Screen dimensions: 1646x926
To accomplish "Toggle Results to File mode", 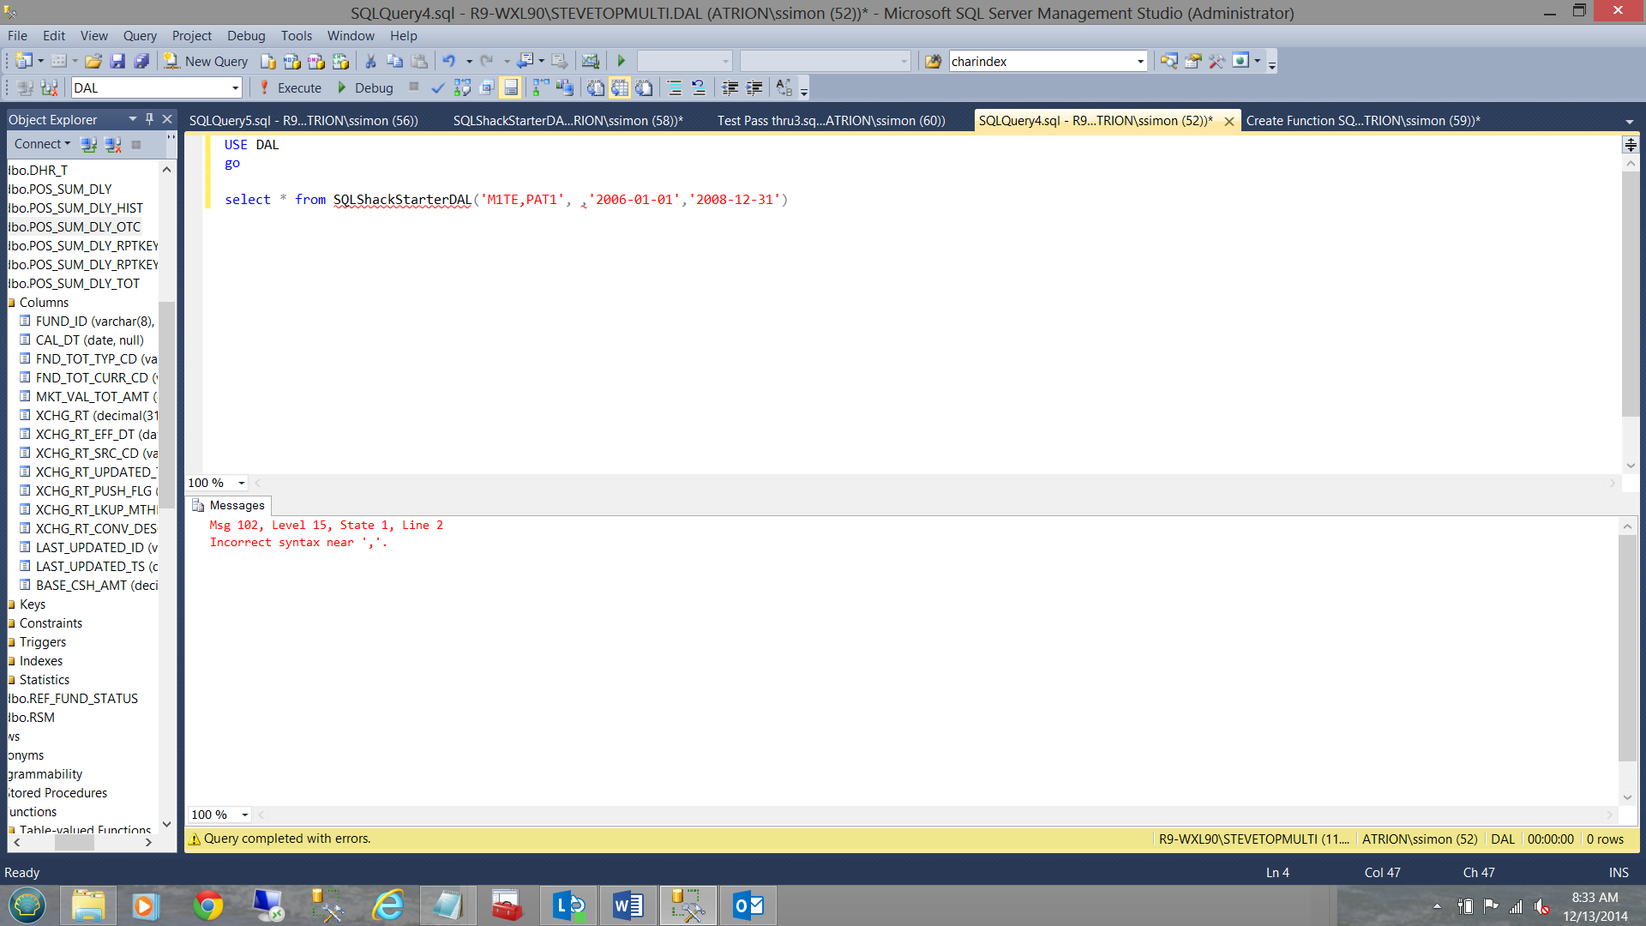I will pyautogui.click(x=644, y=87).
